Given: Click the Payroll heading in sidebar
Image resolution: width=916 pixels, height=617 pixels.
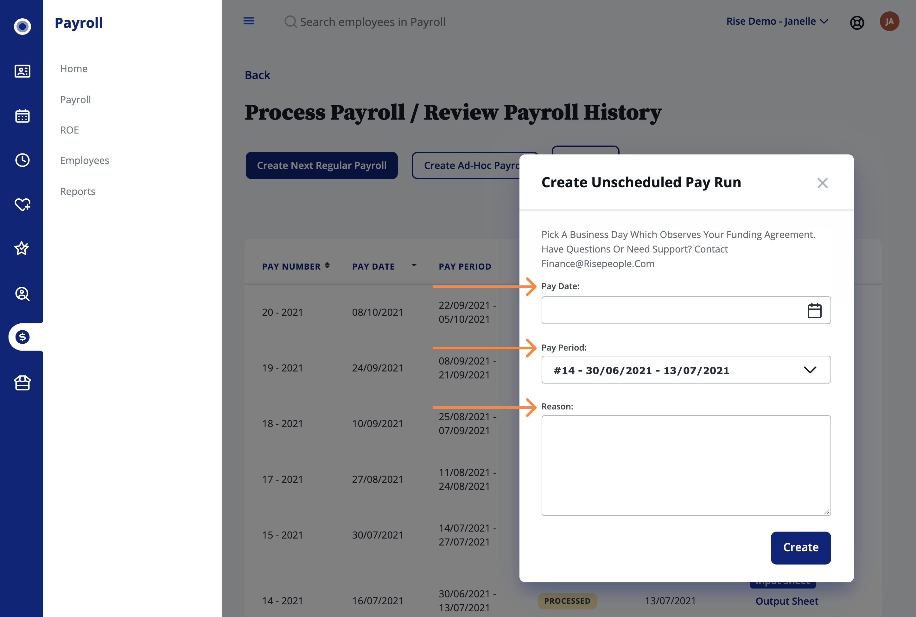Looking at the screenshot, I should pos(78,22).
